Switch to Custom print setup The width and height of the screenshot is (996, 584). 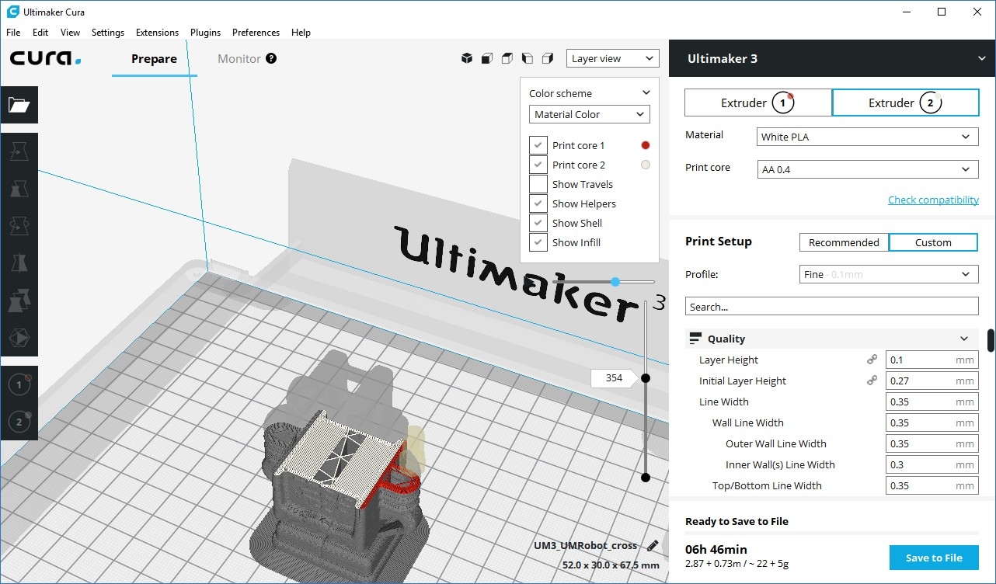click(x=933, y=242)
